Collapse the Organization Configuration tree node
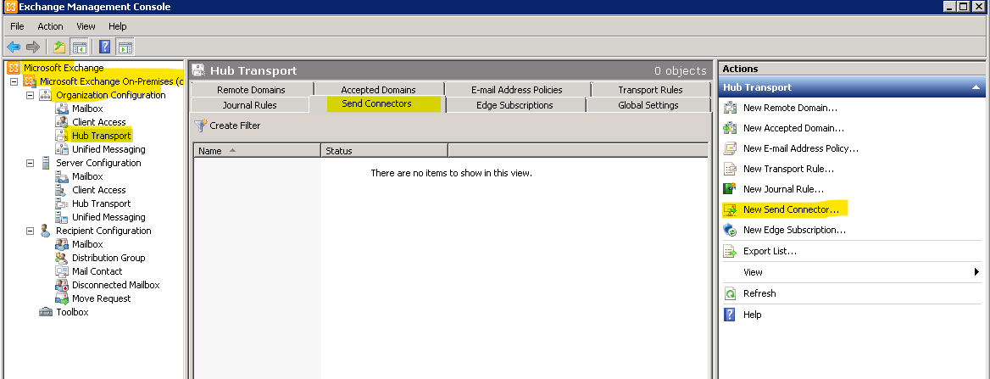The width and height of the screenshot is (990, 379). pos(31,95)
